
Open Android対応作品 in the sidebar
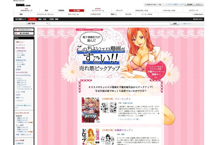coord(22,72)
